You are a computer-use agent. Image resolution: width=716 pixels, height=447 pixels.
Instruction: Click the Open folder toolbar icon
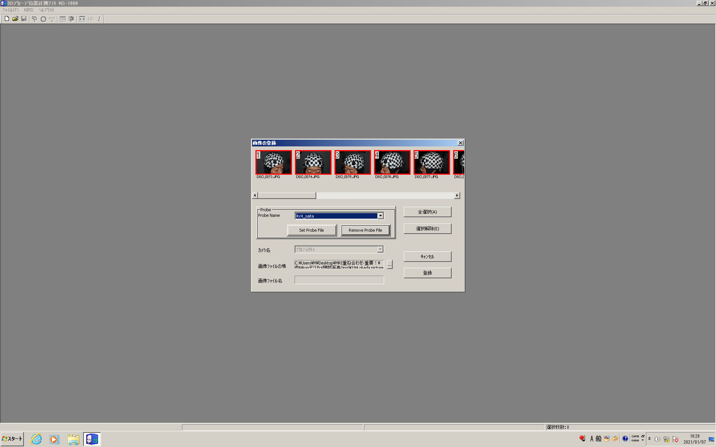click(x=15, y=19)
